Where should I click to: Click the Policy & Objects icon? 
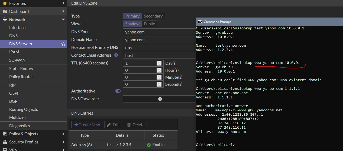tap(5, 134)
